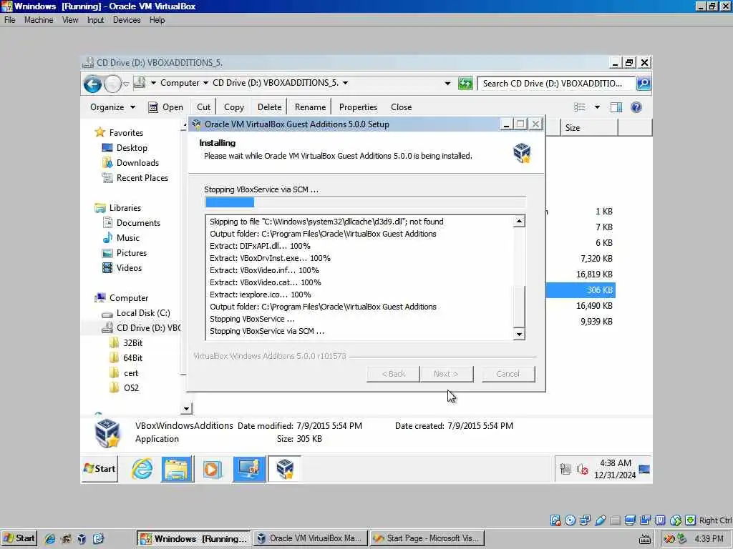Click the green refresh icon in address bar
This screenshot has height=549, width=733.
pyautogui.click(x=465, y=84)
